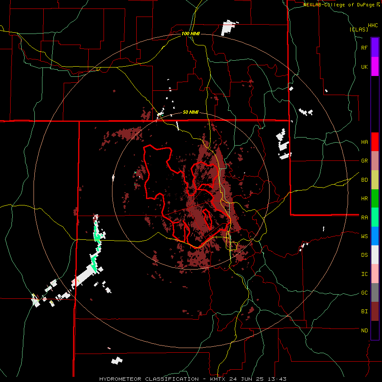Click the RF legend label
The image size is (382, 382).
click(x=364, y=48)
